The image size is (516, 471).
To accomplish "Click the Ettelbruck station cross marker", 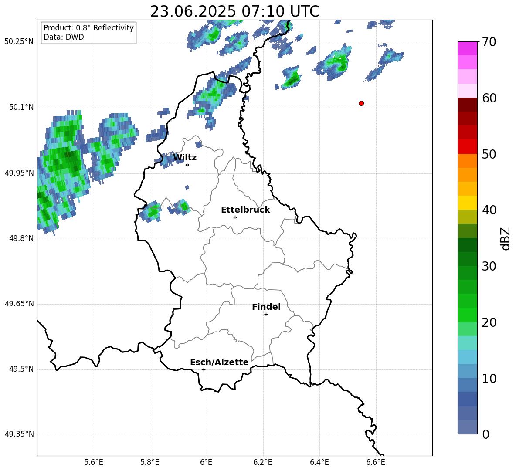I will (235, 217).
